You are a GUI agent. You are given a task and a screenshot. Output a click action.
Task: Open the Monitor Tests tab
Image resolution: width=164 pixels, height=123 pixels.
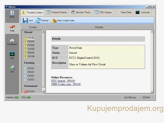click(x=80, y=12)
